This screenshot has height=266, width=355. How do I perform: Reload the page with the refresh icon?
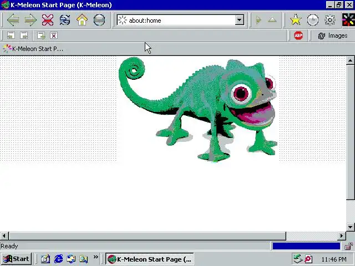point(65,20)
